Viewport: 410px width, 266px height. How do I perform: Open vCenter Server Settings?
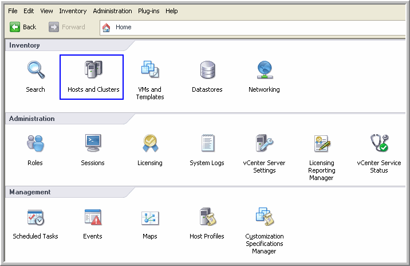(x=264, y=144)
